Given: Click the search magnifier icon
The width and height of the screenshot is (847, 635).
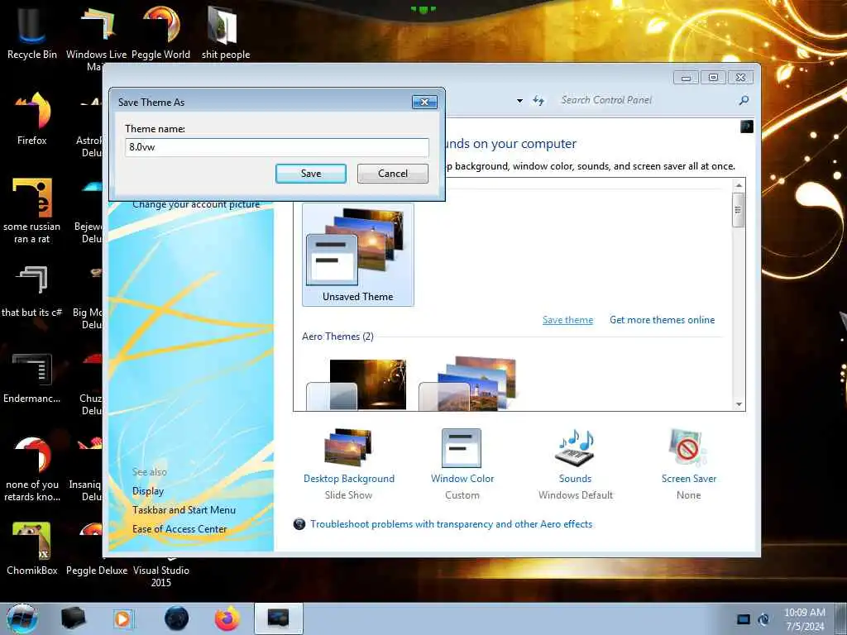Looking at the screenshot, I should pyautogui.click(x=744, y=100).
